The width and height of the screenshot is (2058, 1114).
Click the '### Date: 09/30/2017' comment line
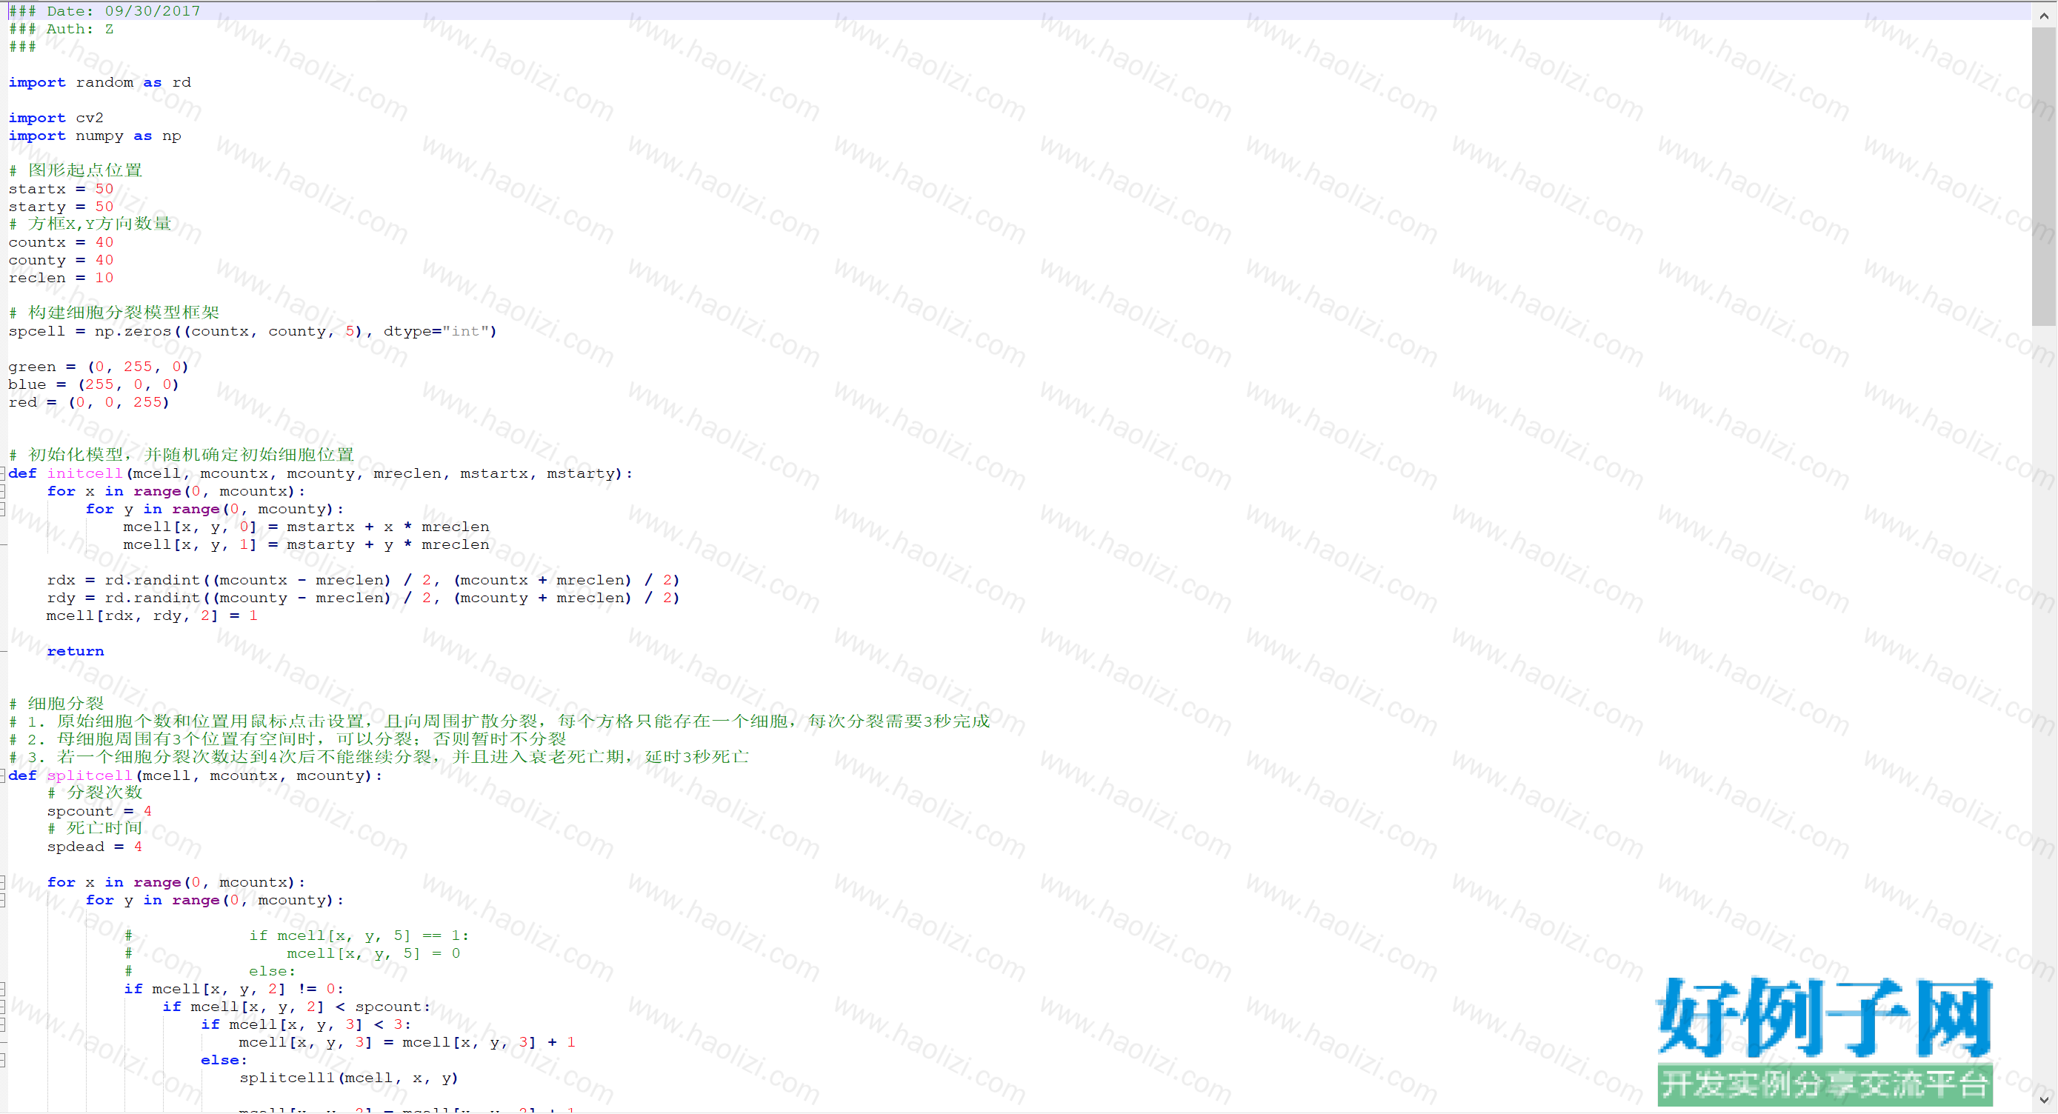click(x=104, y=11)
